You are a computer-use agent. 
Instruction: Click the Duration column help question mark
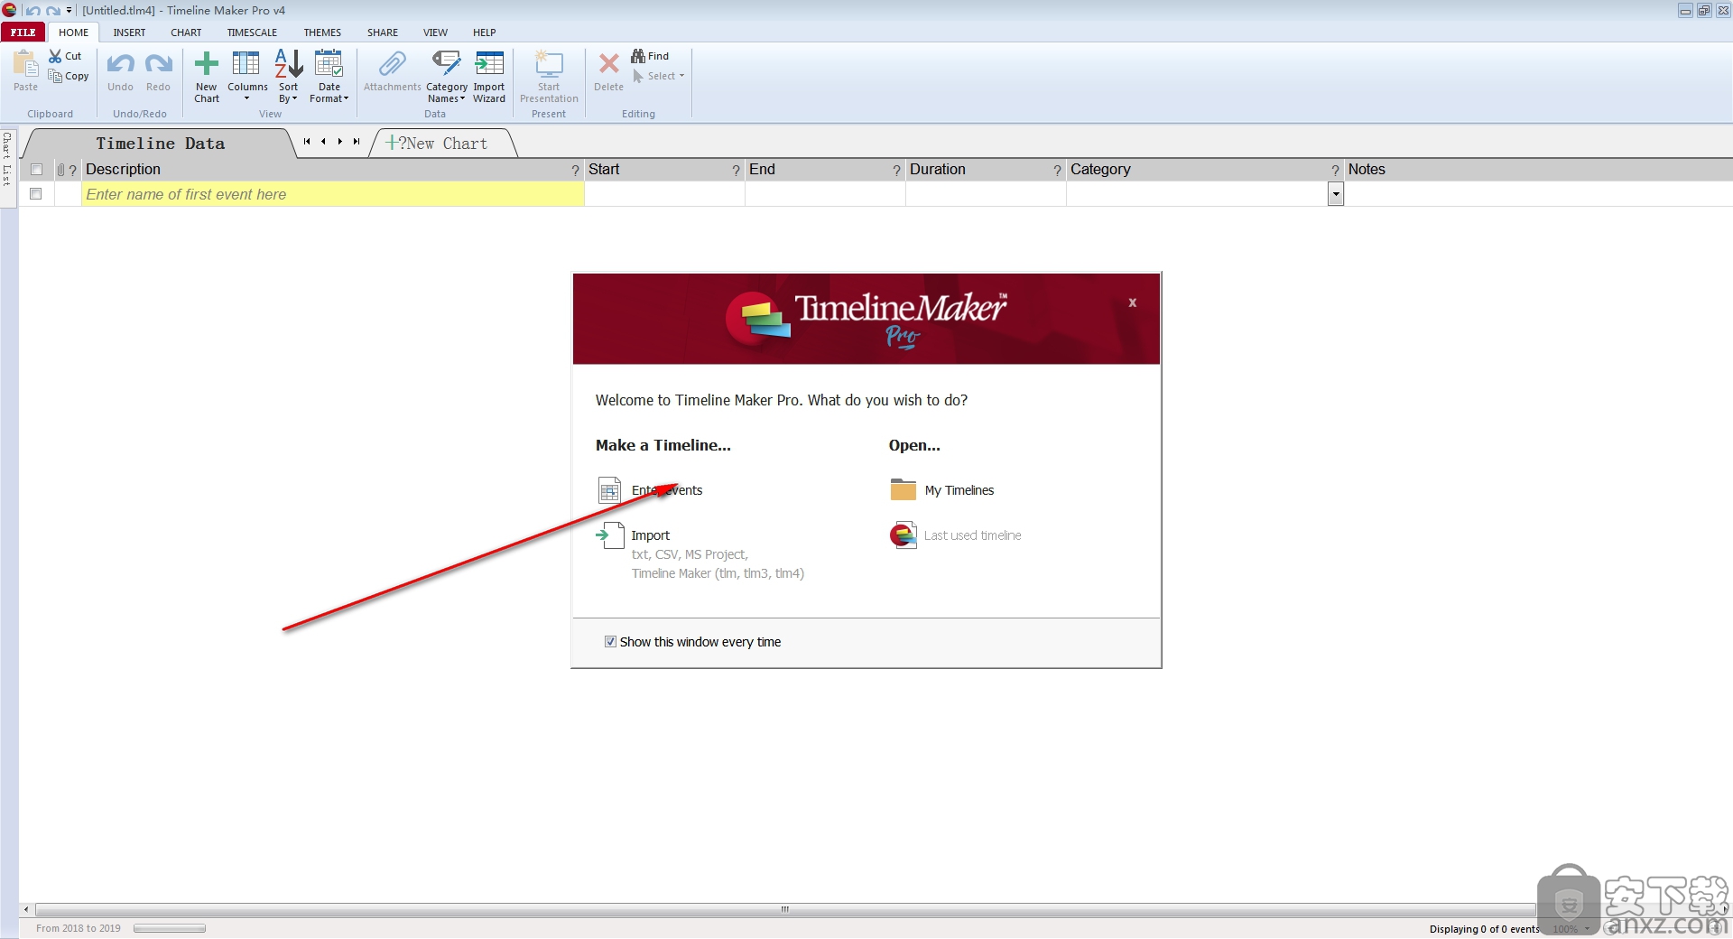point(1058,171)
